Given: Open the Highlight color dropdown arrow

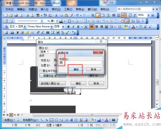Looking at the screenshot, I should coord(129,27).
